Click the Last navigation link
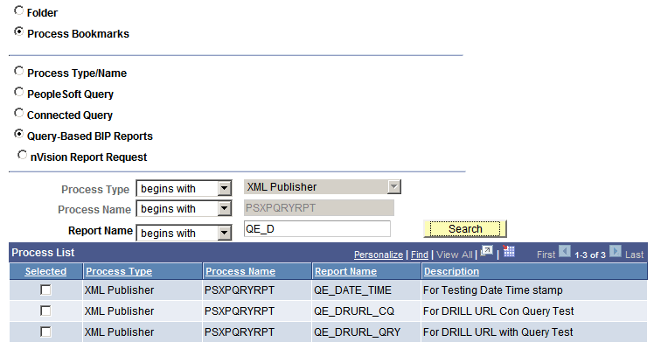The height and width of the screenshot is (349, 654). 635,255
